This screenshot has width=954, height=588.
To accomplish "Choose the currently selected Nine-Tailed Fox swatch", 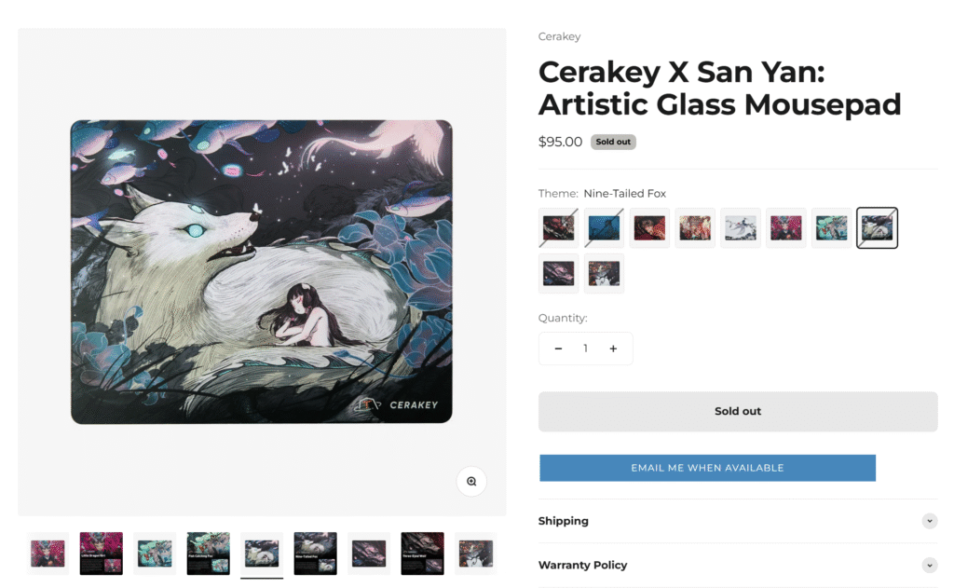I will [x=877, y=227].
